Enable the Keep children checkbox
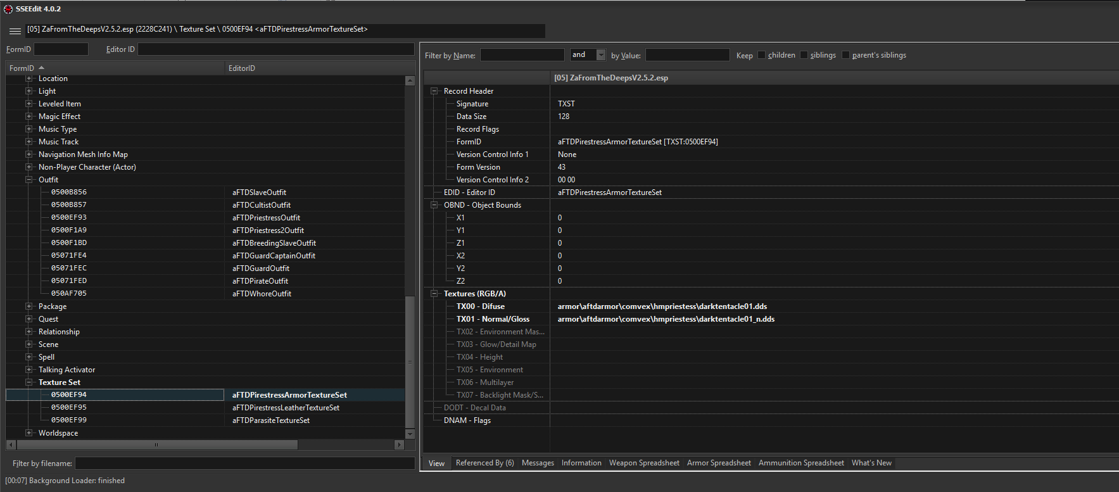This screenshot has height=492, width=1119. (762, 55)
